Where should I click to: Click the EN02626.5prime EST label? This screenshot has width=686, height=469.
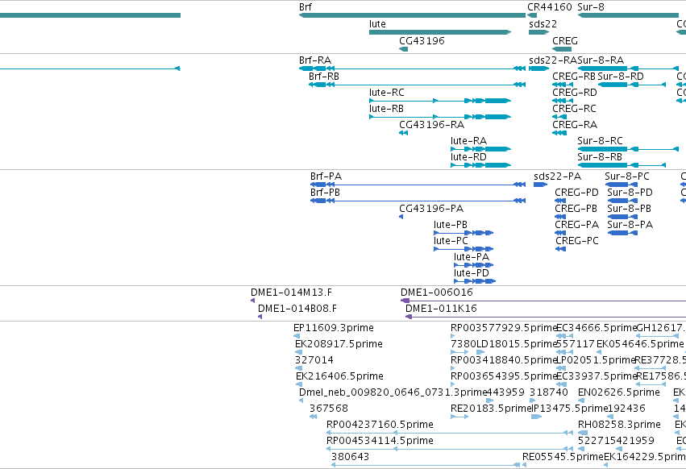[x=618, y=392]
